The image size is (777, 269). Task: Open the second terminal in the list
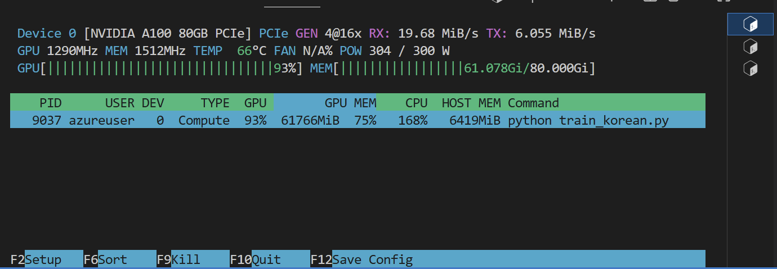pos(750,46)
